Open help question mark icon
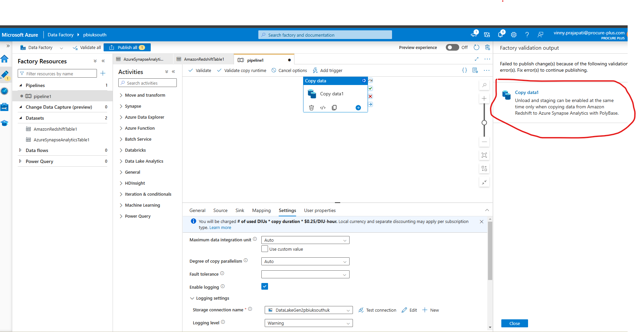 pos(527,35)
